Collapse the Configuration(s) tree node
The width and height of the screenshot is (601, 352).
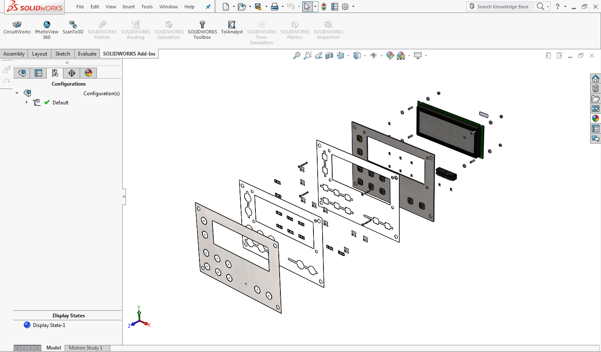pos(17,93)
